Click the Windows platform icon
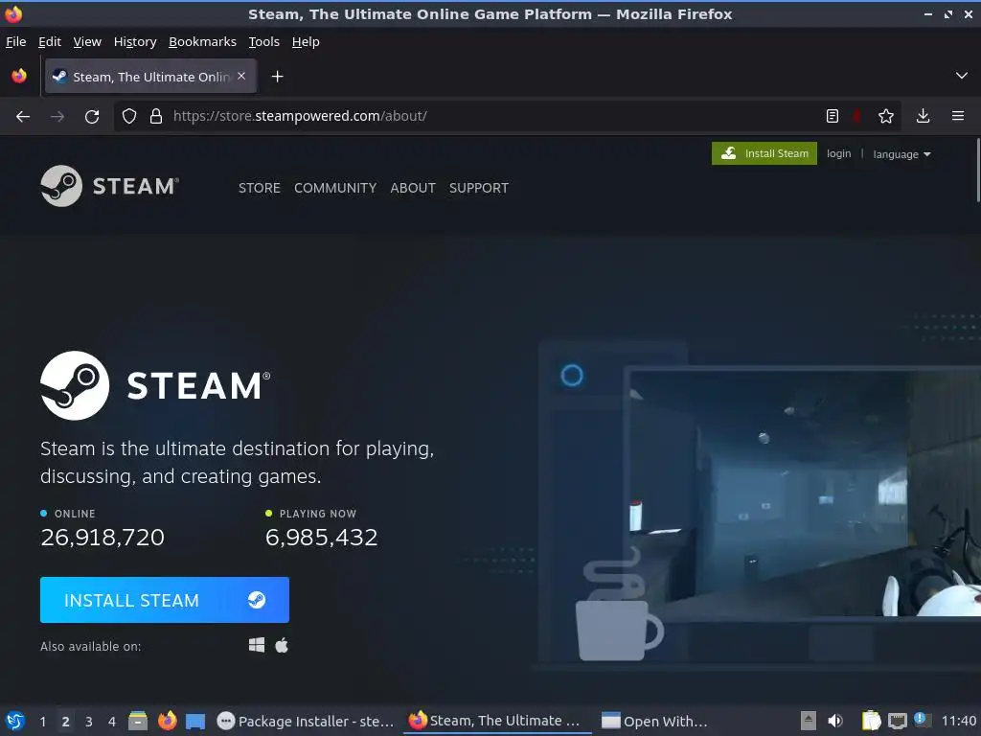Image resolution: width=981 pixels, height=736 pixels. (x=257, y=645)
